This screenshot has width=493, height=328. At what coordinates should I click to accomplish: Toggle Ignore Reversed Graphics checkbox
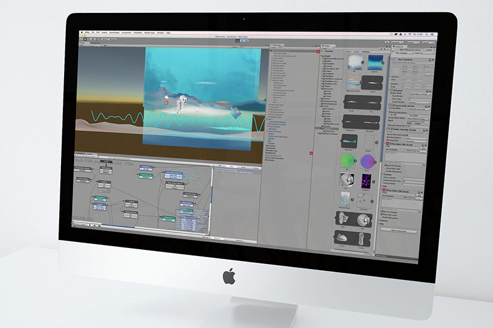pyautogui.click(x=407, y=135)
